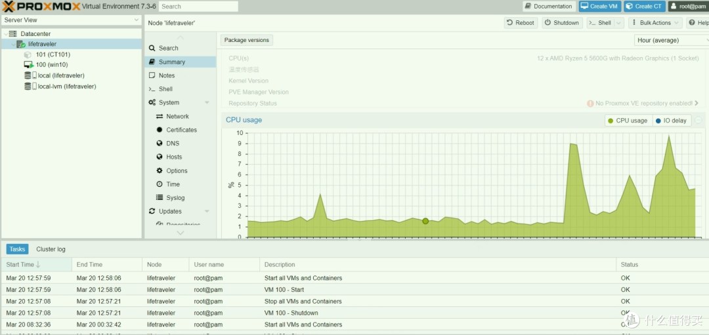
Task: Sort by the Start Time column
Action: pos(36,265)
